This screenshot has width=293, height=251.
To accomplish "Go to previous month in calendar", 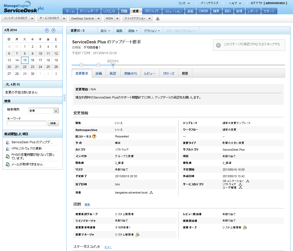I will coord(47,30).
